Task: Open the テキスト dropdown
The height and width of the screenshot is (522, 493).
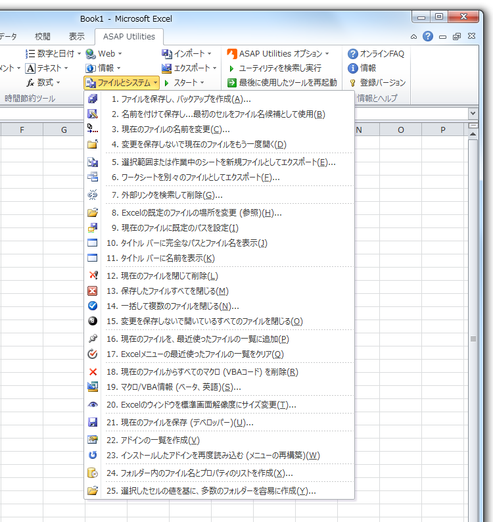Action: click(66, 68)
